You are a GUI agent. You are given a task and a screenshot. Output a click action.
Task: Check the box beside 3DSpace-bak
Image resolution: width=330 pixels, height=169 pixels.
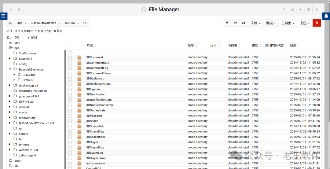pos(70,126)
